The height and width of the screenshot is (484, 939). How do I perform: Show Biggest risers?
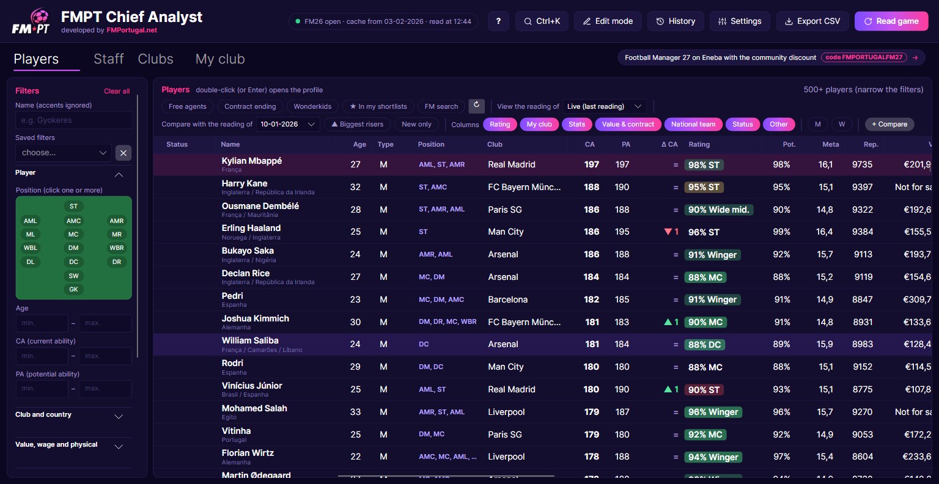coord(358,124)
